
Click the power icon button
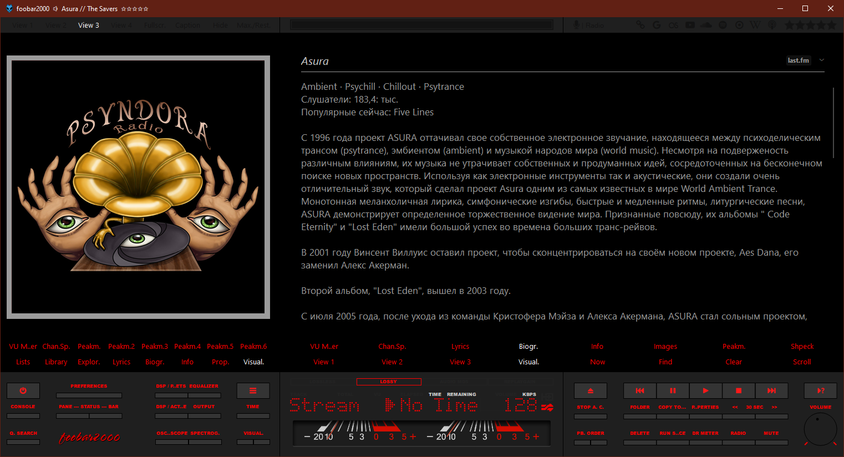23,390
